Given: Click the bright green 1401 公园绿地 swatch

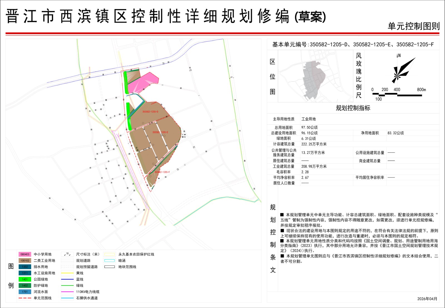Looking at the screenshot, I should [x=25, y=279].
